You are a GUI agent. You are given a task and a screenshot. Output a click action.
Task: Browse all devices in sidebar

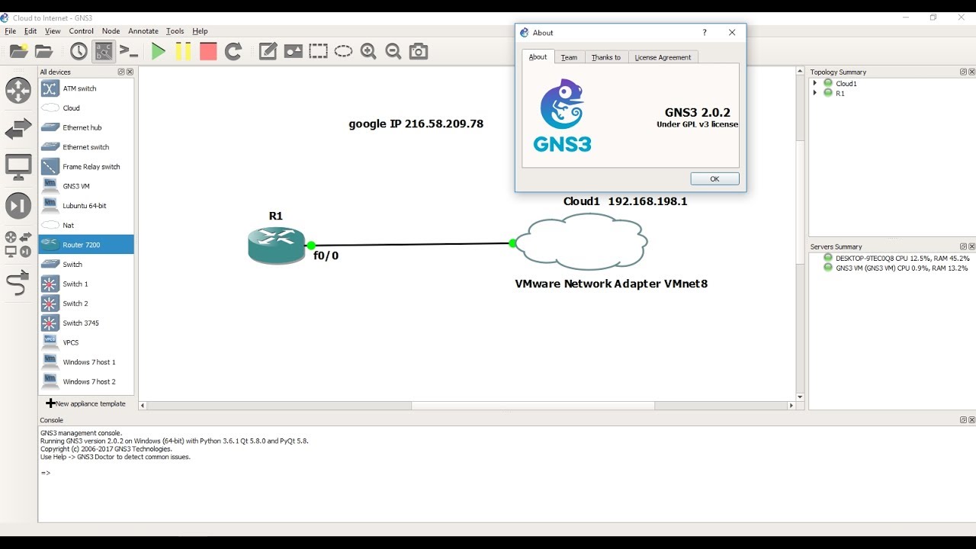pos(18,244)
